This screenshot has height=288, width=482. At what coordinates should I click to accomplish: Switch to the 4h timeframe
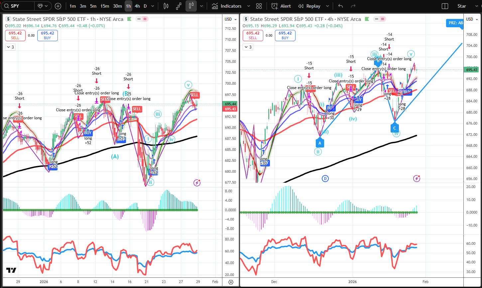pyautogui.click(x=137, y=6)
